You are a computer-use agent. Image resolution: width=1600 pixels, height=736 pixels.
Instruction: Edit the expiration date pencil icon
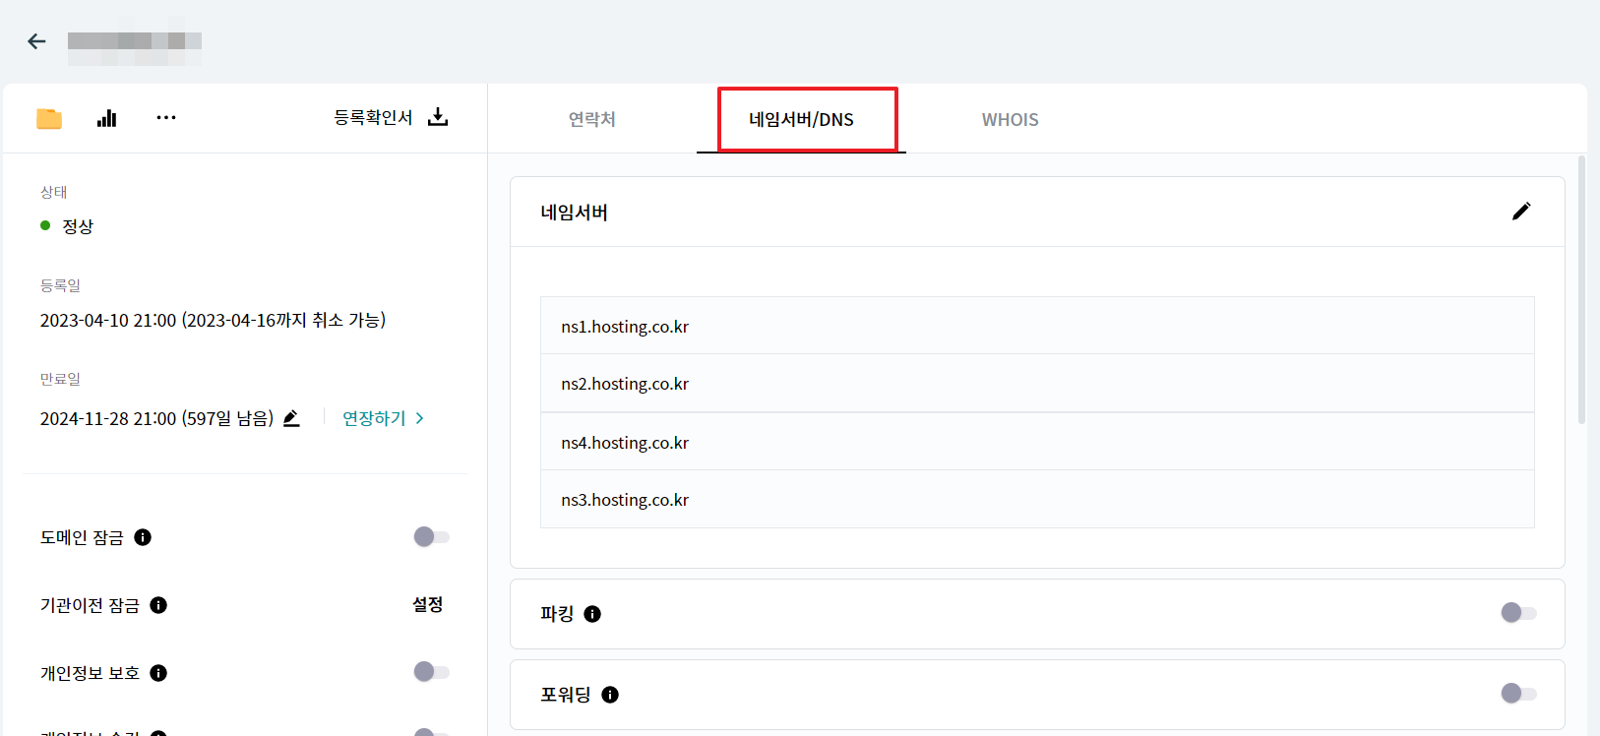tap(291, 418)
